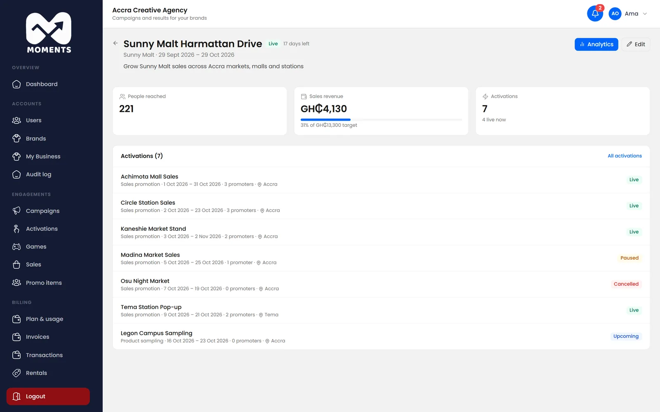
Task: Click the Transactions icon in sidebar
Action: click(16, 355)
